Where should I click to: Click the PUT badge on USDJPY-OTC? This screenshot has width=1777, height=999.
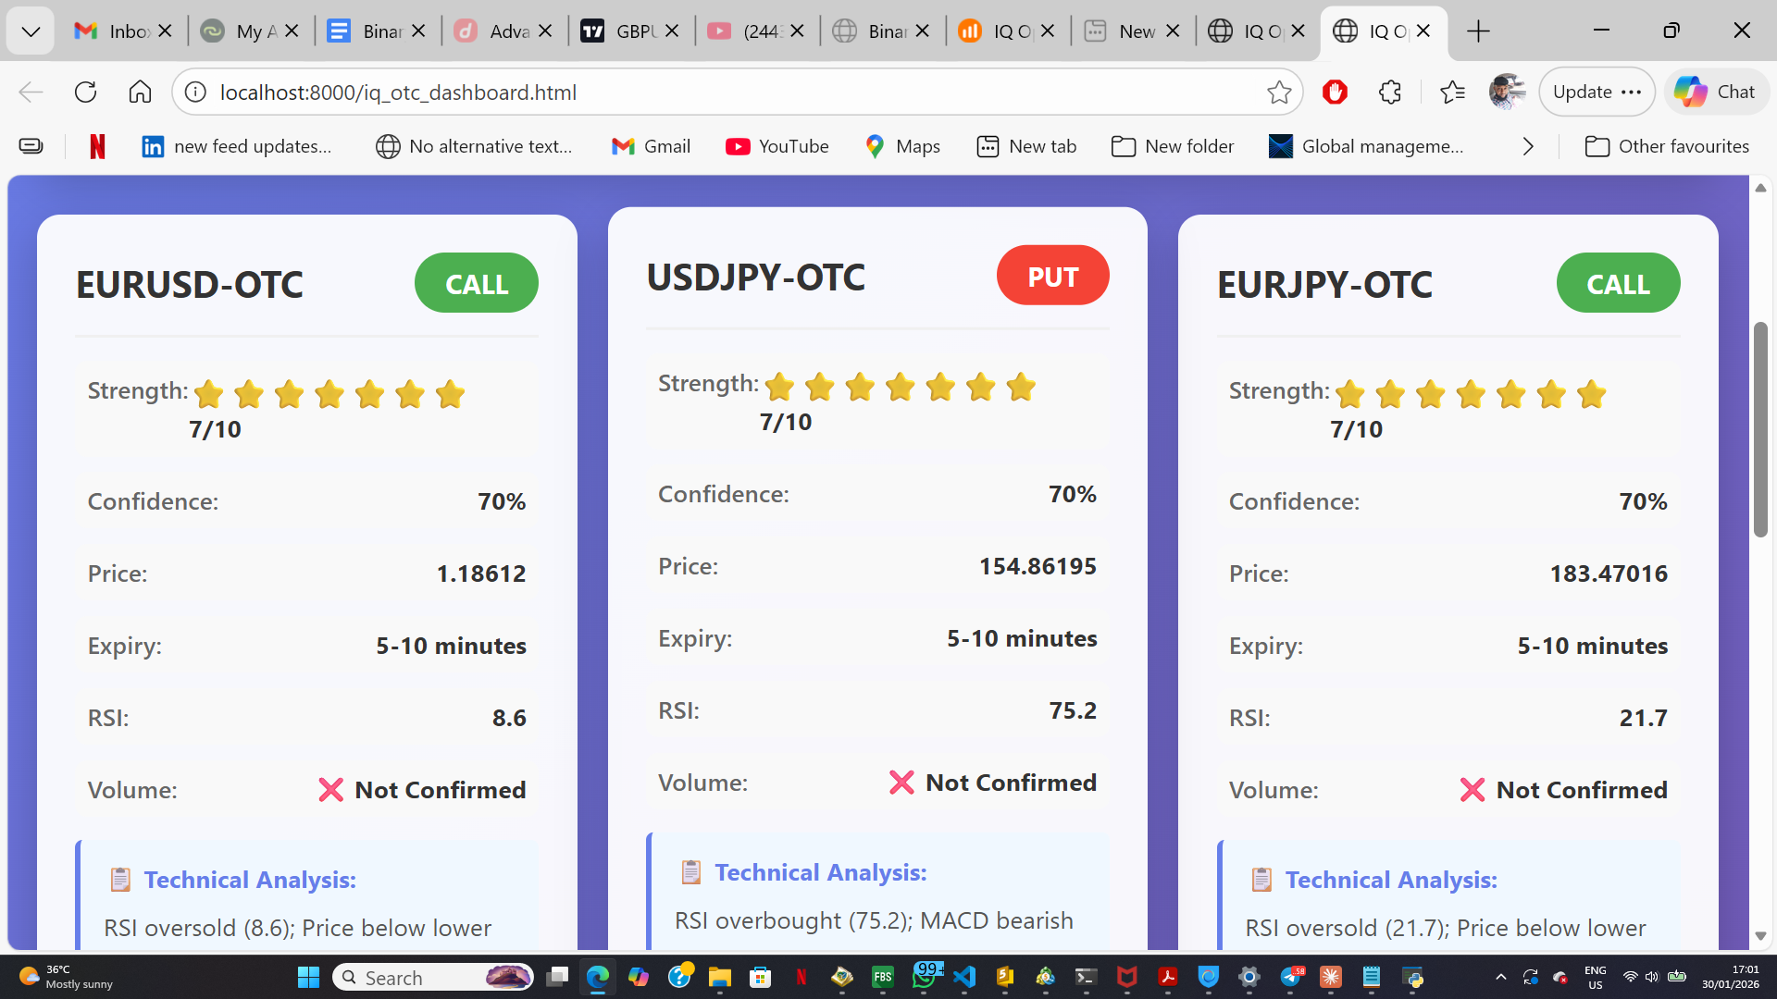(1052, 276)
